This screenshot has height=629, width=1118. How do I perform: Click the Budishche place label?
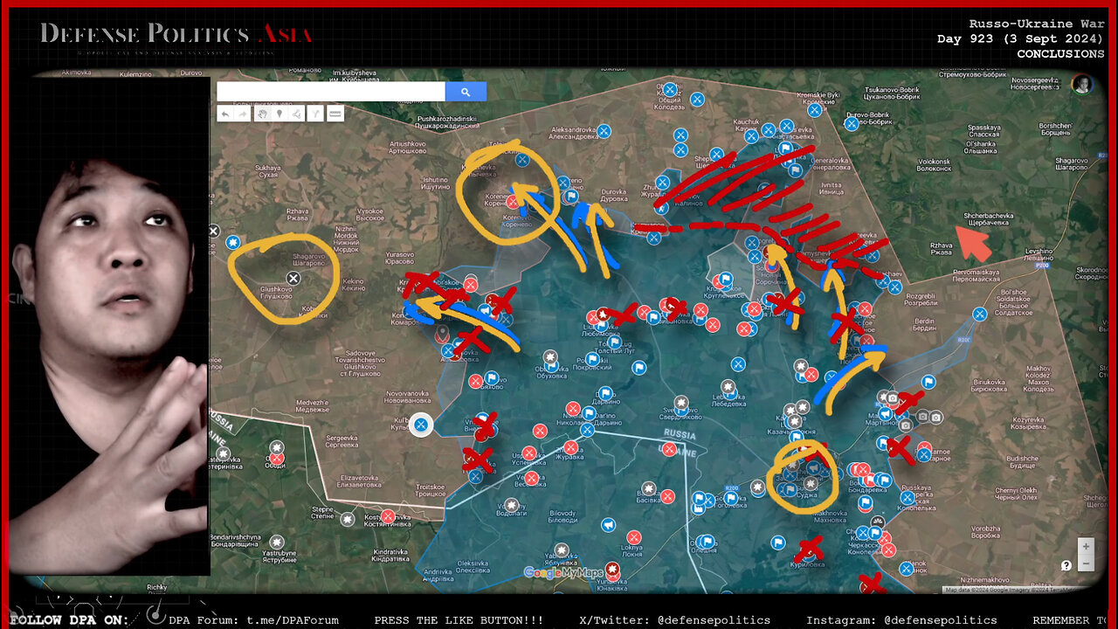tap(1022, 461)
